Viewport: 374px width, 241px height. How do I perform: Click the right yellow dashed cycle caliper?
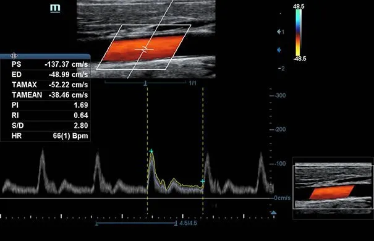pyautogui.click(x=203, y=151)
